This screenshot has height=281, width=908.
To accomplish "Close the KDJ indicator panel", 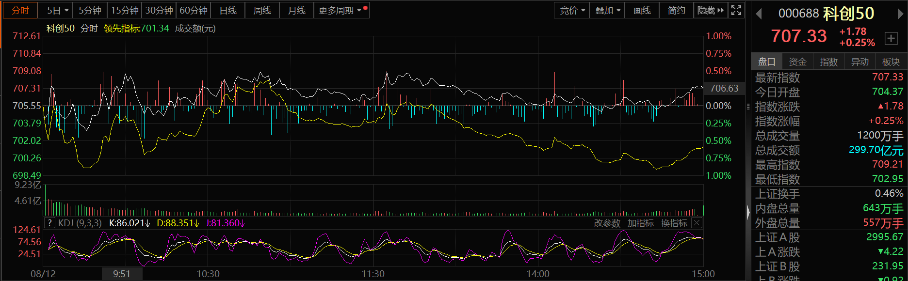I will [x=697, y=223].
